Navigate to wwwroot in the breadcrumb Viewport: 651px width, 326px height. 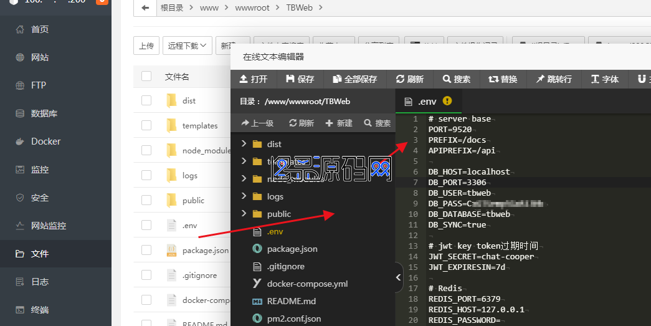click(x=252, y=7)
